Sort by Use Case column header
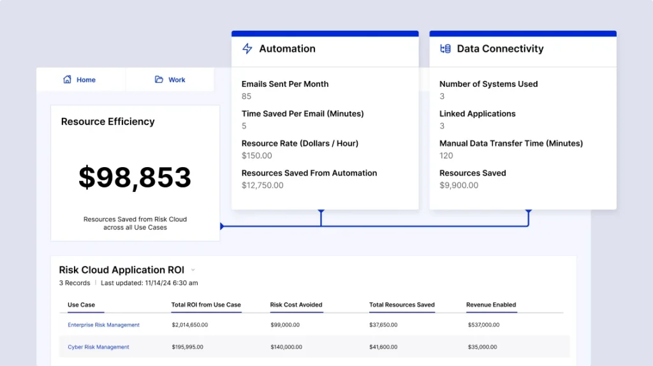Viewport: 653px width, 366px height. [81, 305]
